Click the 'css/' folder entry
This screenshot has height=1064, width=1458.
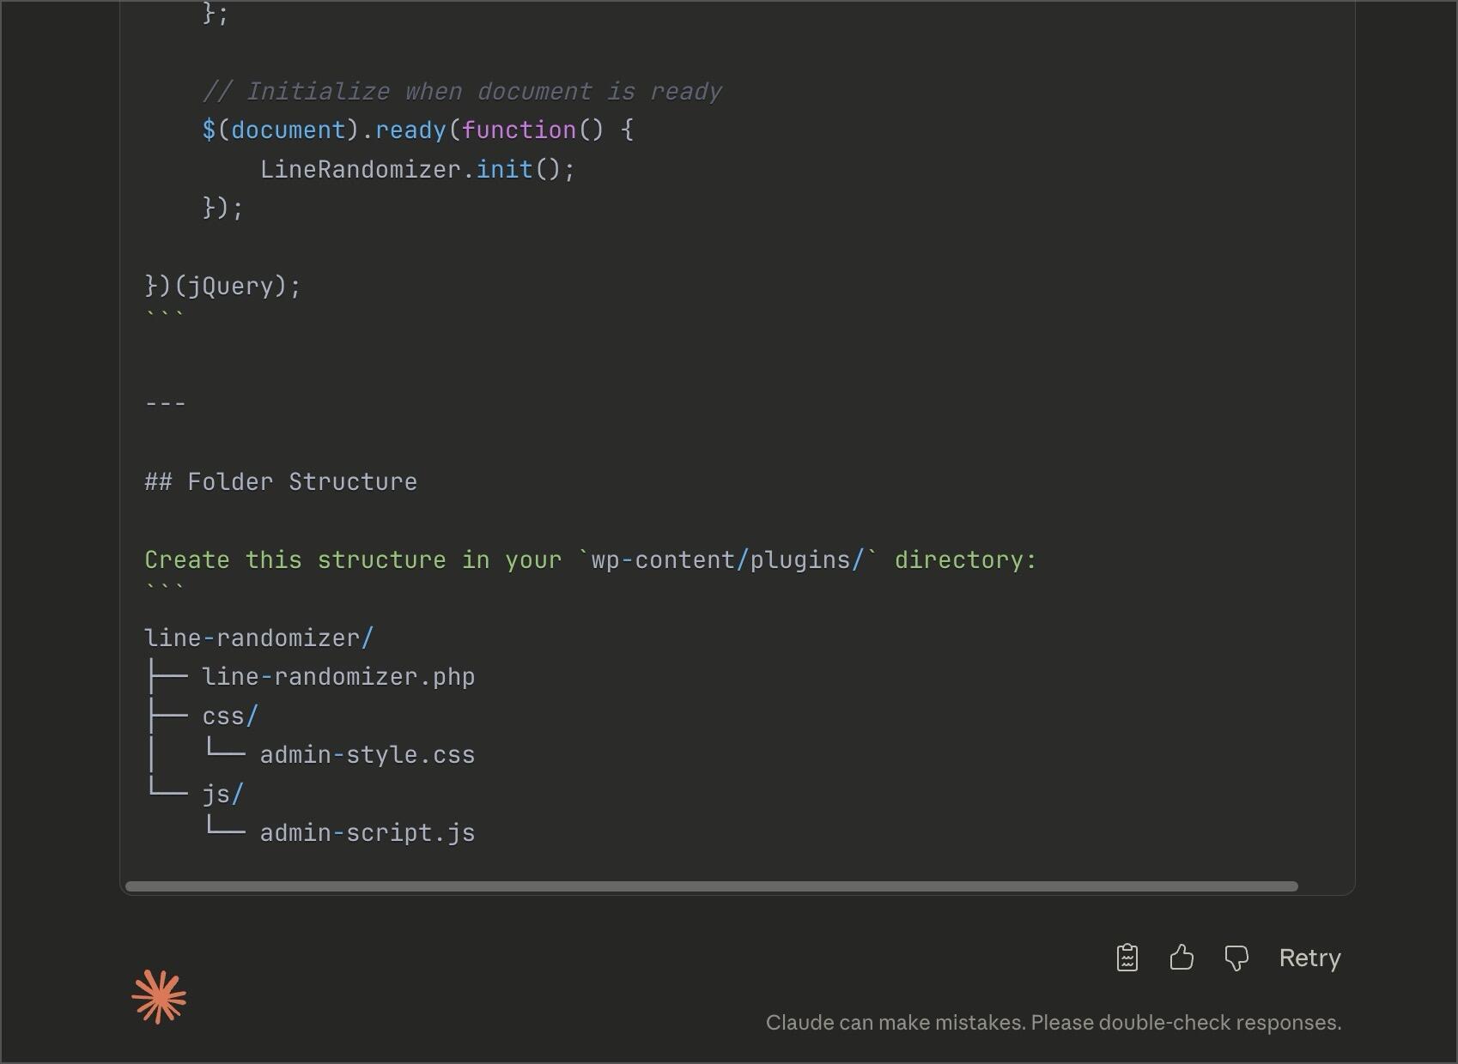tap(229, 716)
